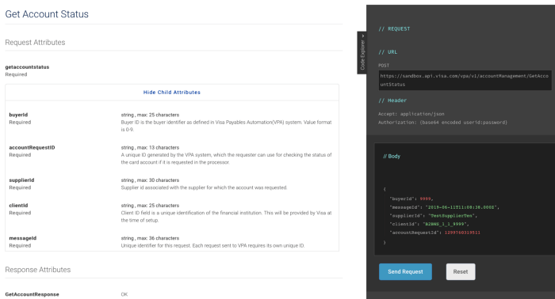This screenshot has height=299, width=555.
Task: Click the messageId attribute name
Action: tap(23, 238)
